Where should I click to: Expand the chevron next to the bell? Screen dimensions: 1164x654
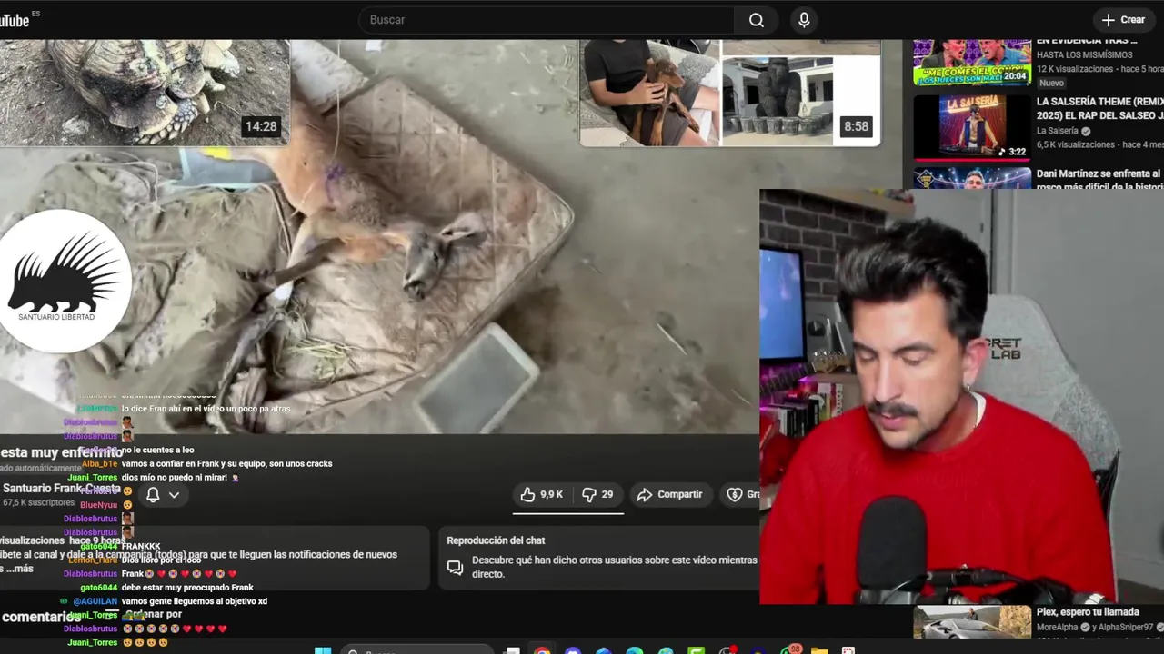pos(174,495)
